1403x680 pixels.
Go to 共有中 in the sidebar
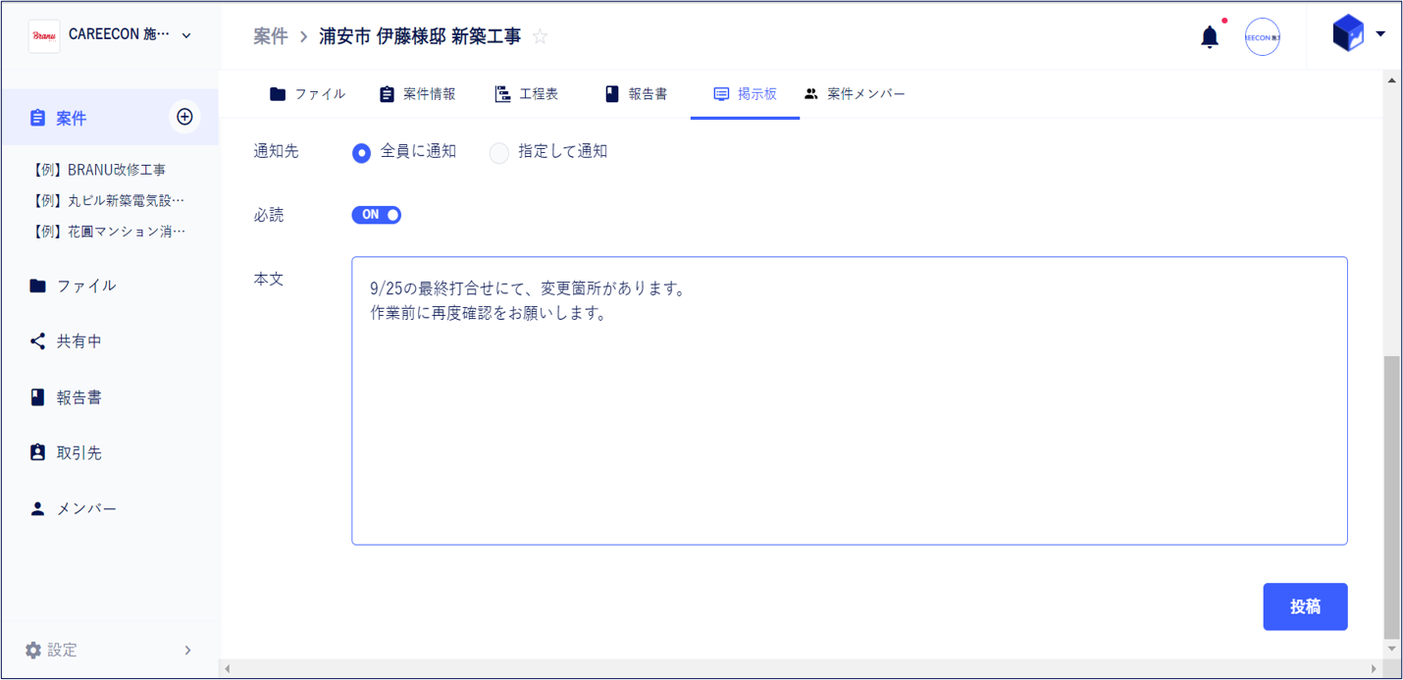coord(79,341)
